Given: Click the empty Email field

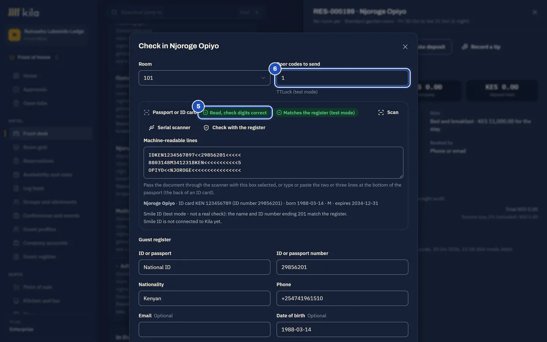Looking at the screenshot, I should (x=204, y=329).
